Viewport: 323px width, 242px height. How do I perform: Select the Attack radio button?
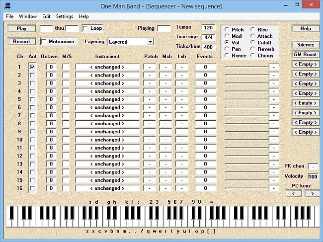pos(252,36)
